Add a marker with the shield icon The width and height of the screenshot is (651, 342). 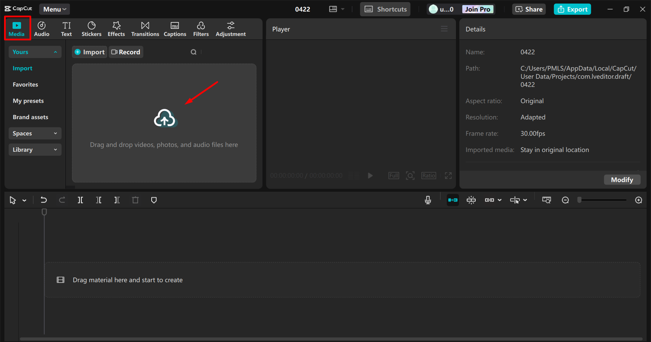(154, 200)
